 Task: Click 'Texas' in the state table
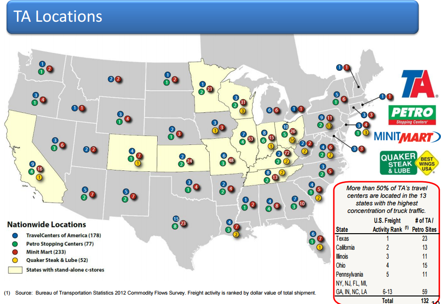coord(342,238)
